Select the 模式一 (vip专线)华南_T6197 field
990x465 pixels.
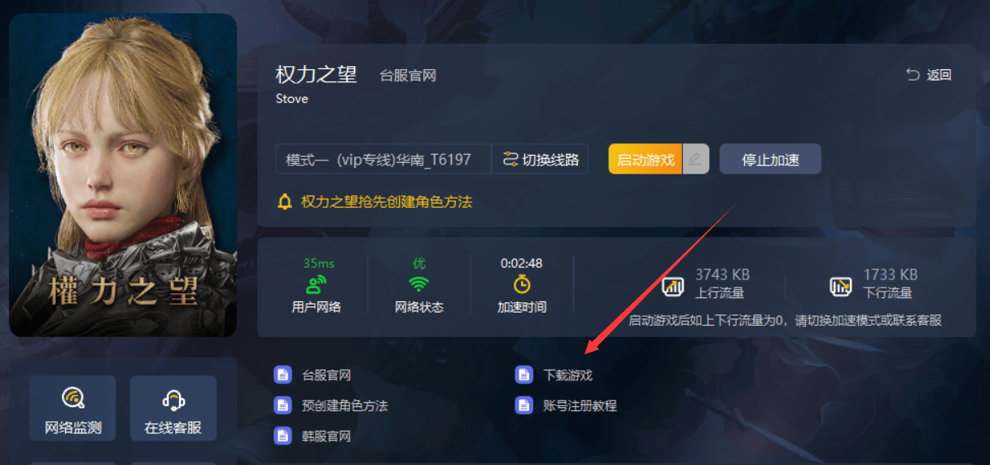383,160
